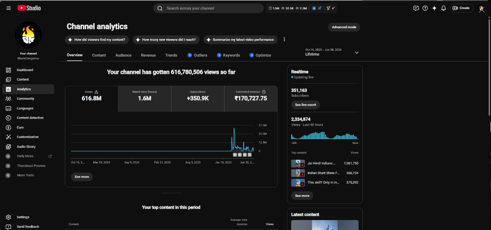The width and height of the screenshot is (491, 230).
Task: Select the Watch time (hours) metric card
Action: pyautogui.click(x=144, y=99)
